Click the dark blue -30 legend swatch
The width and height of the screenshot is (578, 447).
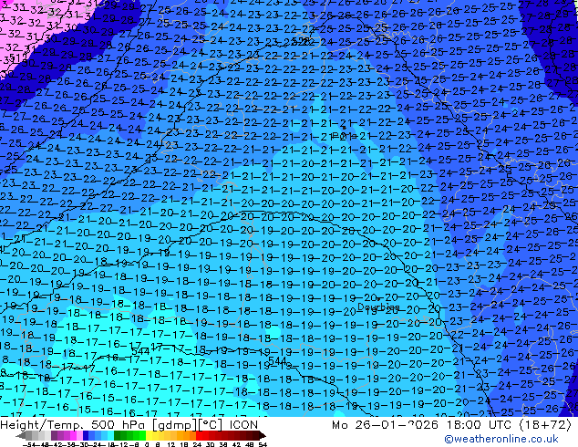[86, 435]
